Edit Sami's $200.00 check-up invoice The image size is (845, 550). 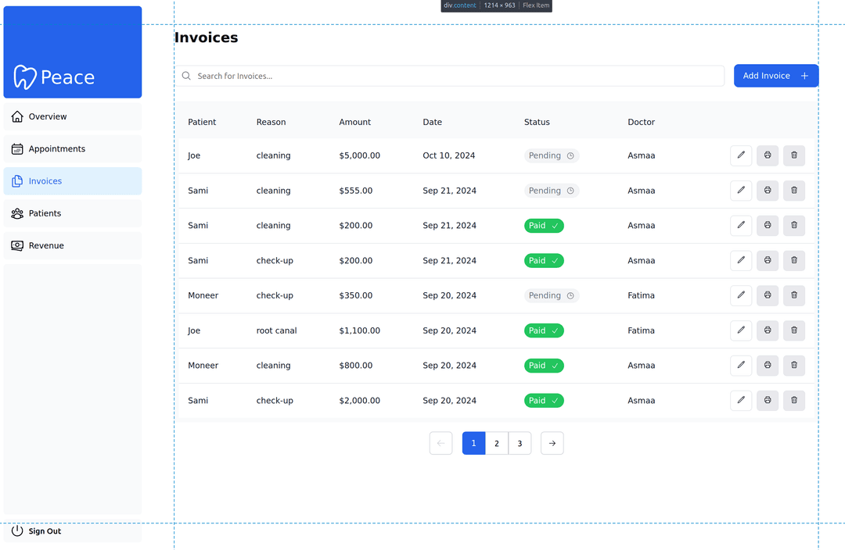pyautogui.click(x=740, y=260)
